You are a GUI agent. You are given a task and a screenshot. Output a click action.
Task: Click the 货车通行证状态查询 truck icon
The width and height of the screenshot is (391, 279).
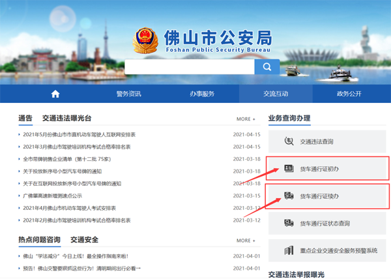[289, 223]
